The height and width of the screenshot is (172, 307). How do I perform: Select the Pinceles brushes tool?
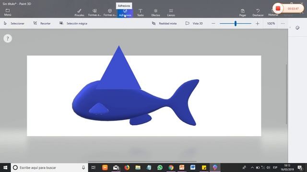(x=79, y=12)
